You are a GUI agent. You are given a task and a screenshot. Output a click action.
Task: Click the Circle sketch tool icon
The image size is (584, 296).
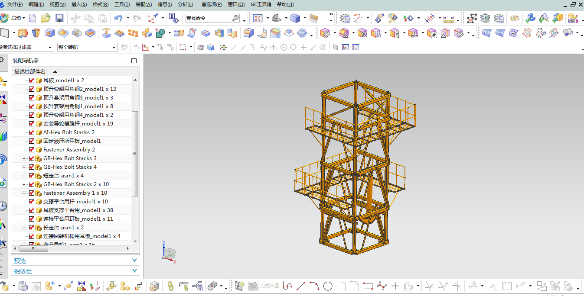pos(328,286)
